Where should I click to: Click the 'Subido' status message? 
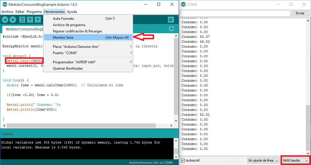(7, 134)
